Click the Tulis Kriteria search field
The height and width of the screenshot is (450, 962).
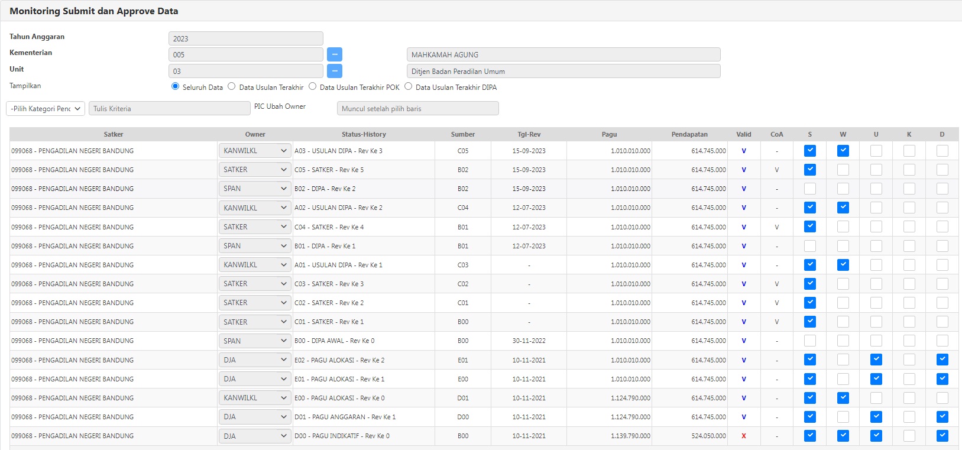169,109
